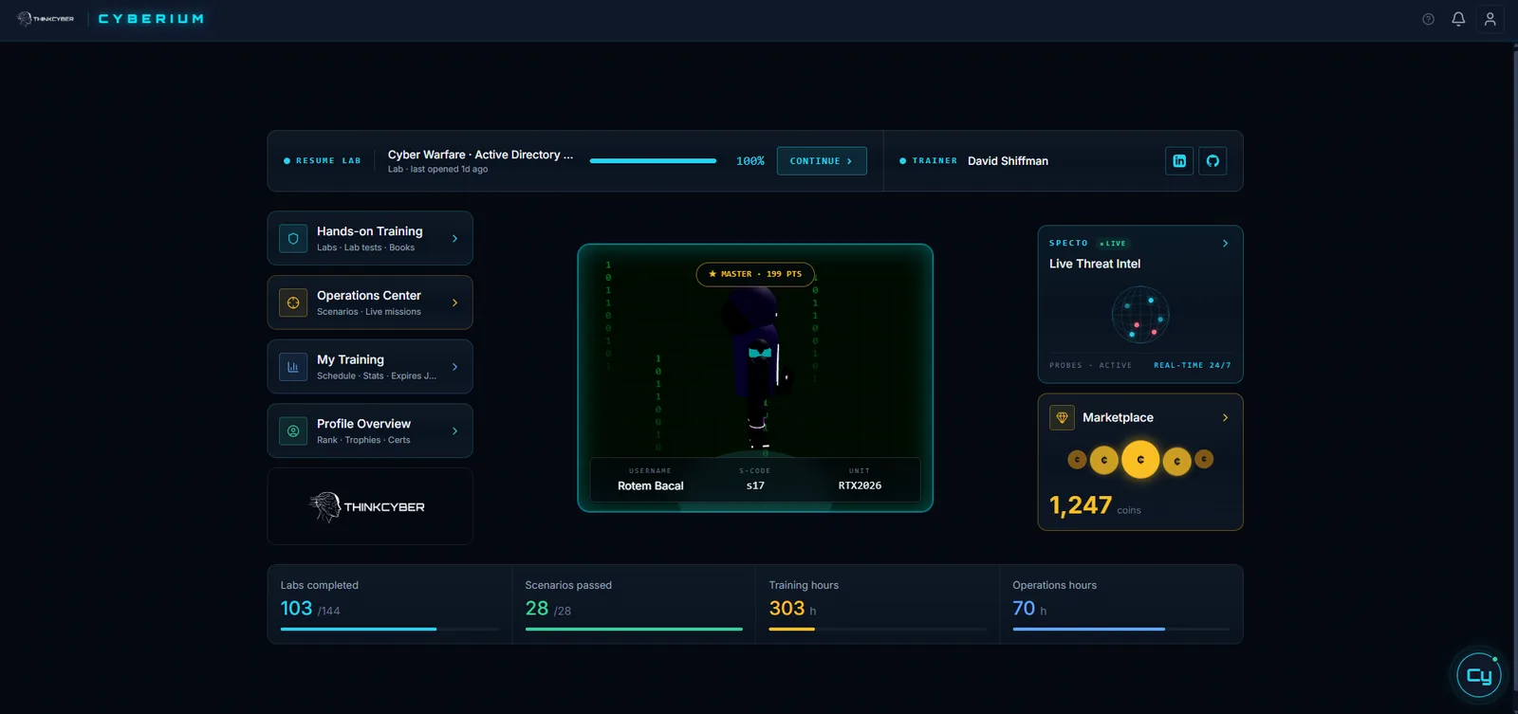Click the REAL-TIME 24/7 label

[x=1193, y=365]
